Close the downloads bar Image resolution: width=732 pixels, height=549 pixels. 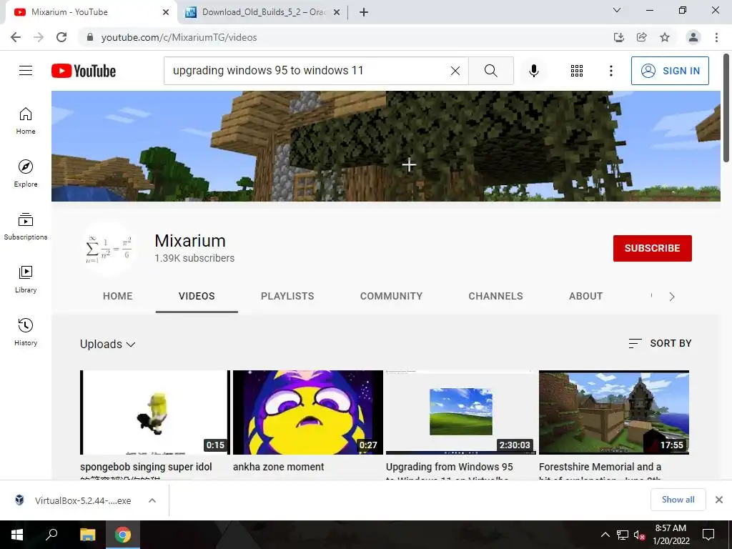719,500
